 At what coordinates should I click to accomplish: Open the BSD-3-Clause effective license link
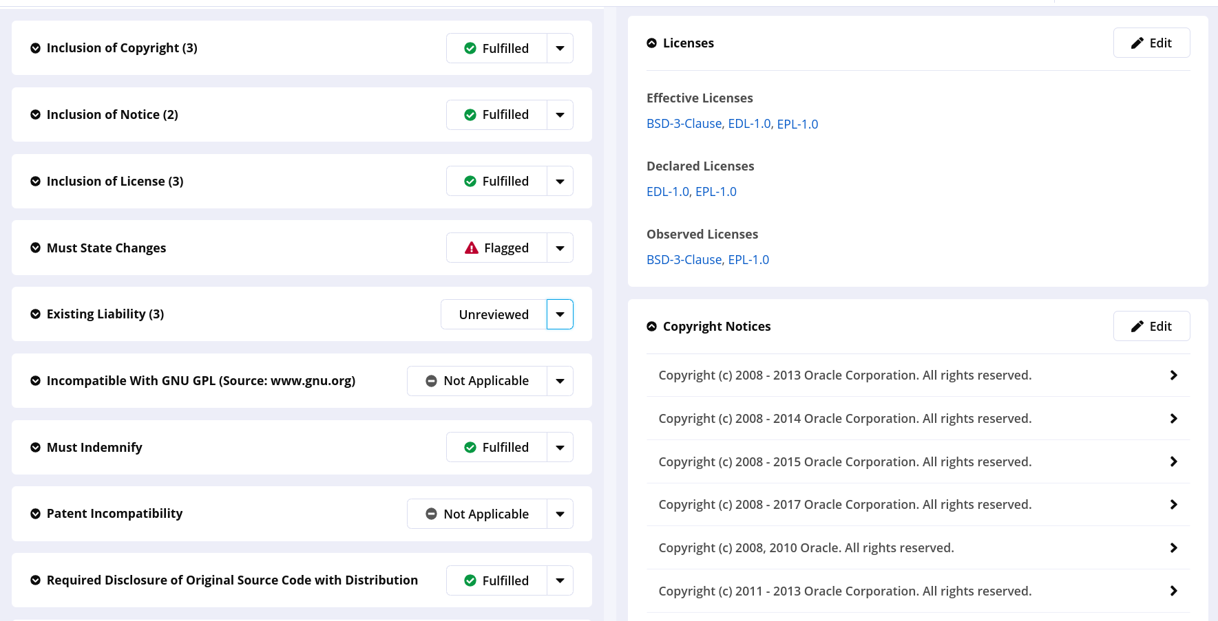[684, 124]
